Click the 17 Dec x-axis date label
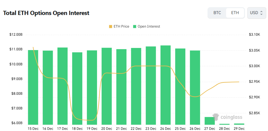The image size is (268, 131). 62,128
